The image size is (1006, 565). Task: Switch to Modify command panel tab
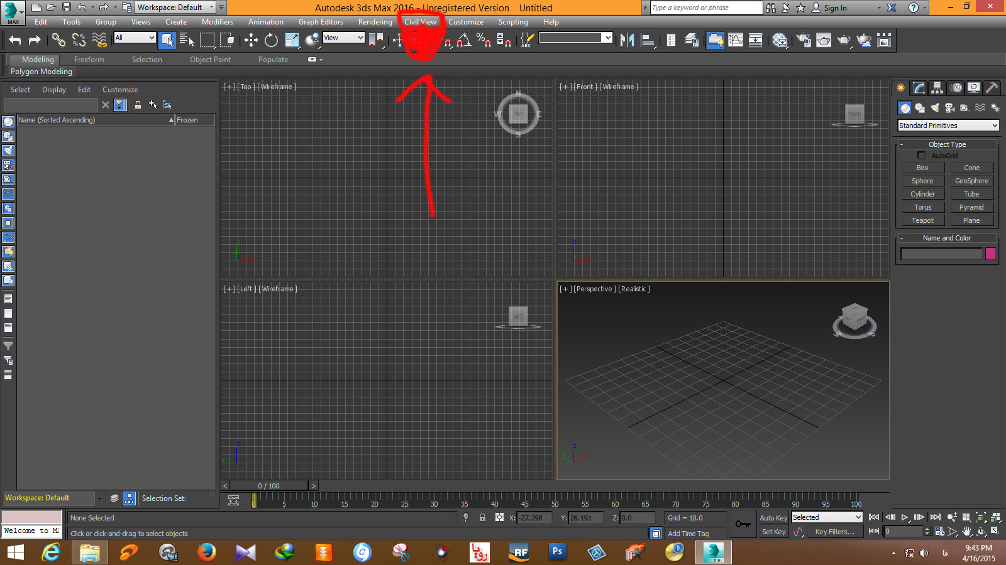pos(919,88)
